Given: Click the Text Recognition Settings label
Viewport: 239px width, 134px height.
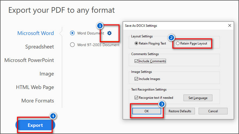Looking at the screenshot, I should click(149, 90).
